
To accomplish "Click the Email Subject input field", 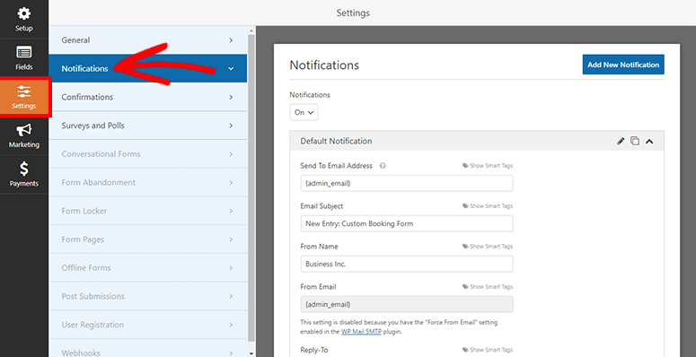I will point(407,223).
